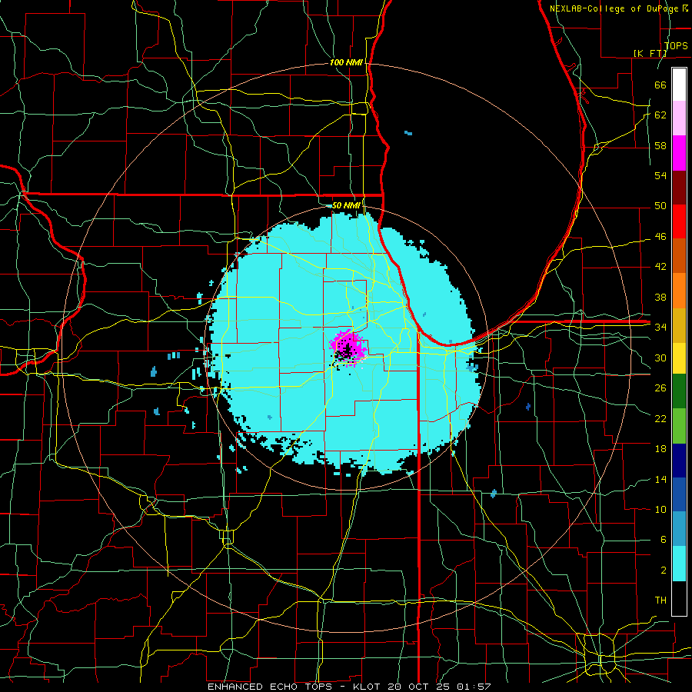The width and height of the screenshot is (692, 692).
Task: Click the TH threshold label
Action: 660,601
